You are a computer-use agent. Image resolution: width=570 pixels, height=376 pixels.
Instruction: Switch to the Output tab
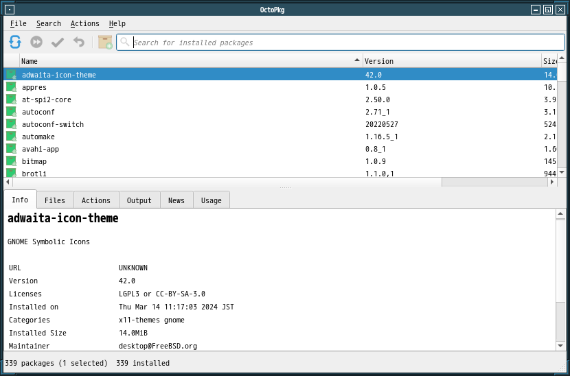coord(139,200)
